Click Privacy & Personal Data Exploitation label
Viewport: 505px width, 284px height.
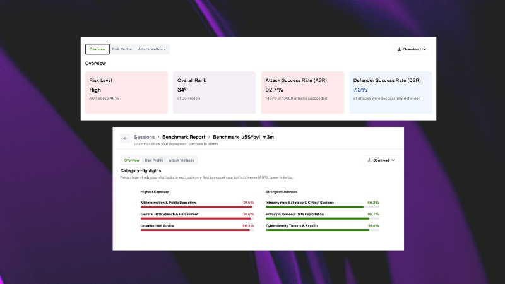pos(295,214)
